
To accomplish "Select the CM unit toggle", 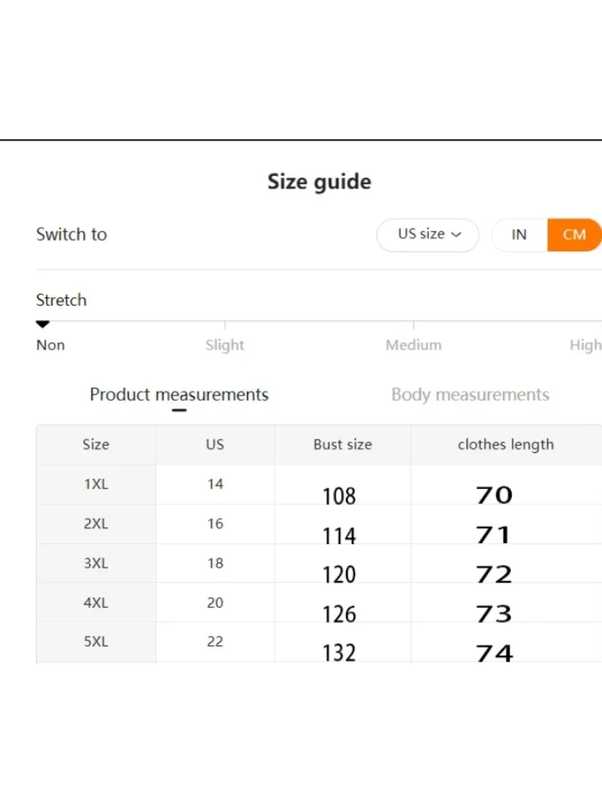I will (574, 235).
